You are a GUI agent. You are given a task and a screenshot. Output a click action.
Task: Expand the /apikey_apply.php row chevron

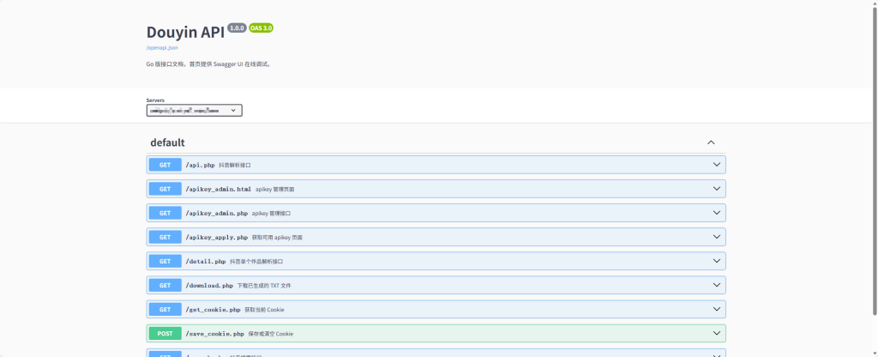tap(716, 237)
